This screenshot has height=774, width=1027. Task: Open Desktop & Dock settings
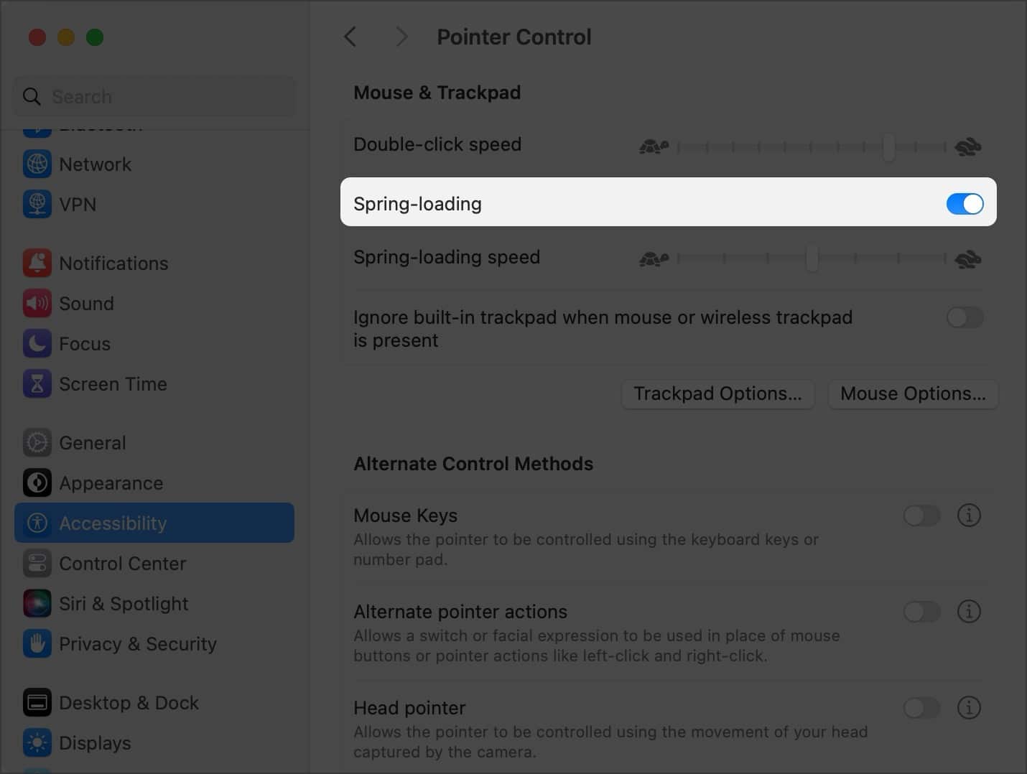tap(154, 703)
